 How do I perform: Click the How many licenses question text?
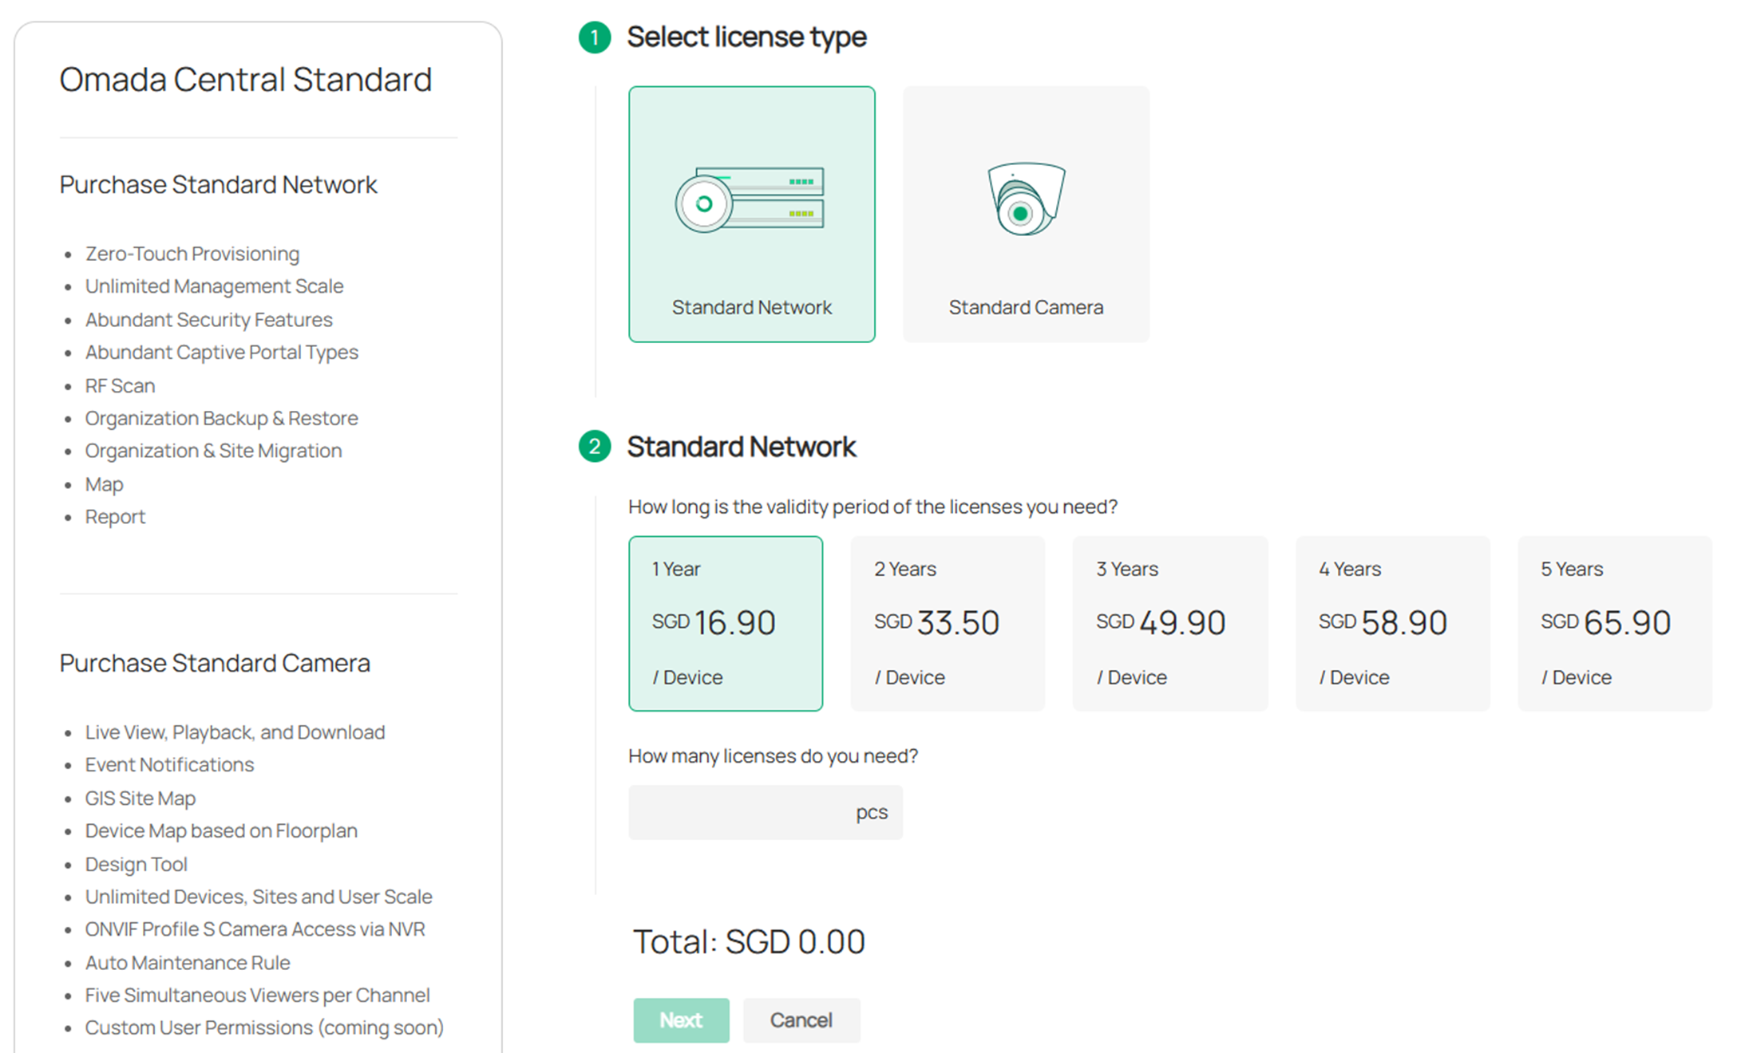coord(773,755)
